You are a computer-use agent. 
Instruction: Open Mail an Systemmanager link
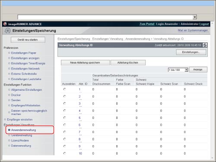(193, 30)
